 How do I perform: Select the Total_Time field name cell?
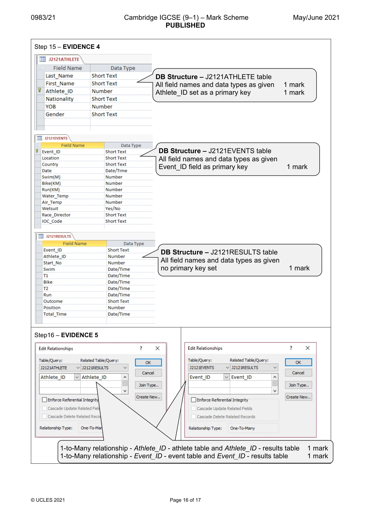(74, 314)
